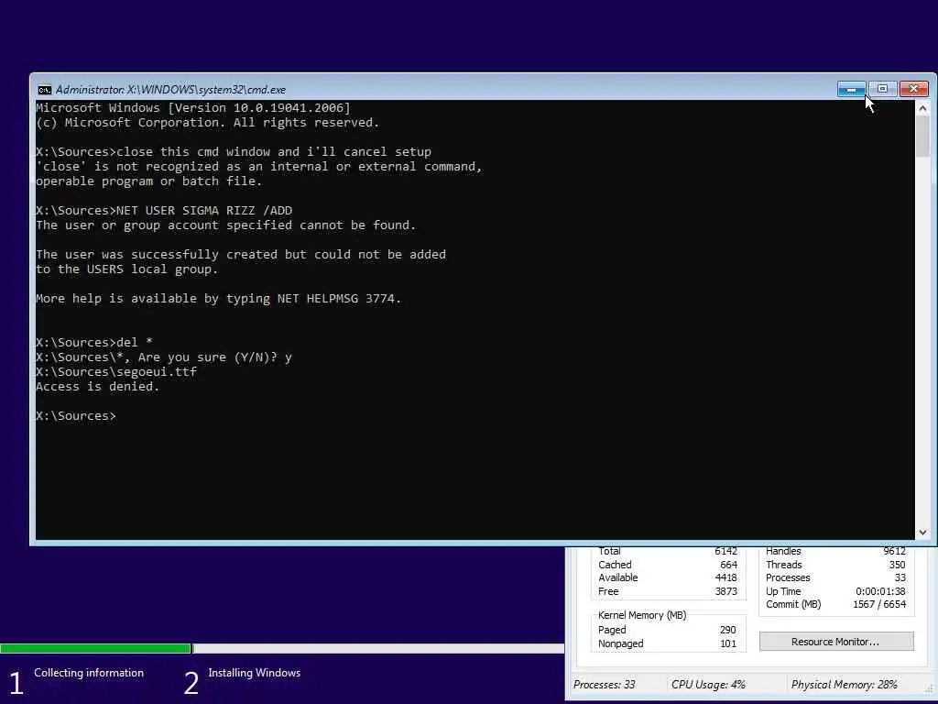Image resolution: width=938 pixels, height=704 pixels.
Task: Click the 'Up Time' value 0:00:01:38
Action: pyautogui.click(x=880, y=591)
